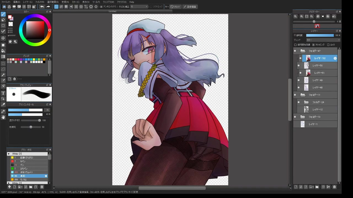Add new folder icon in layer panel
Screen dimensions: 353x198
click(317, 187)
